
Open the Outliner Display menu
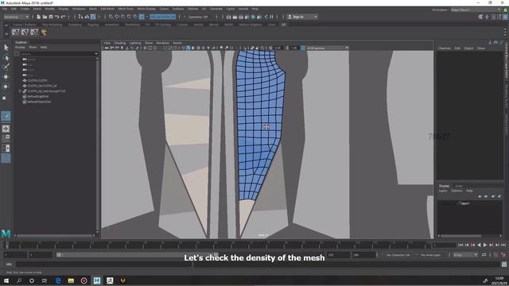point(20,48)
